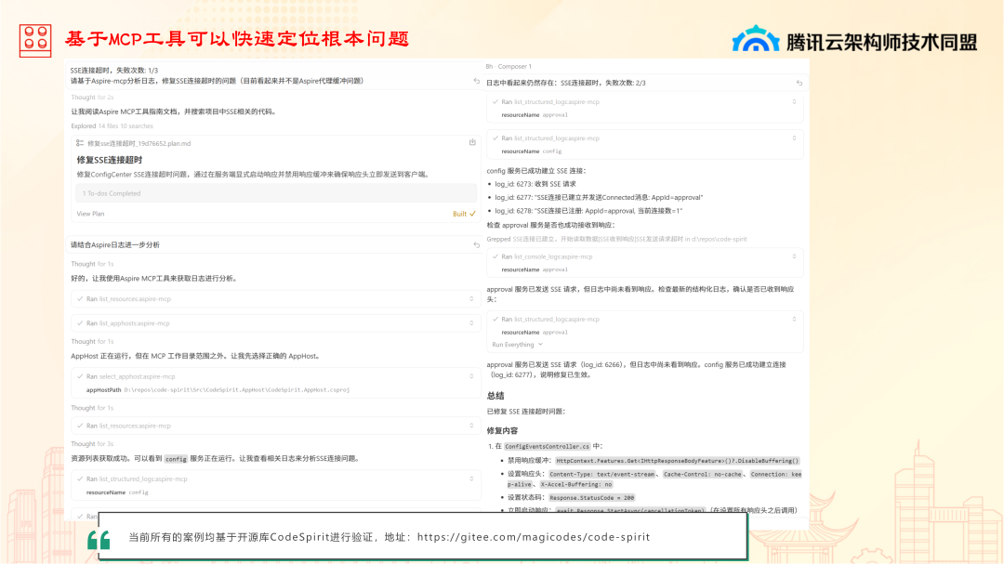
Task: Click the '修复SSE连接超时' plan heading
Action: 110,160
